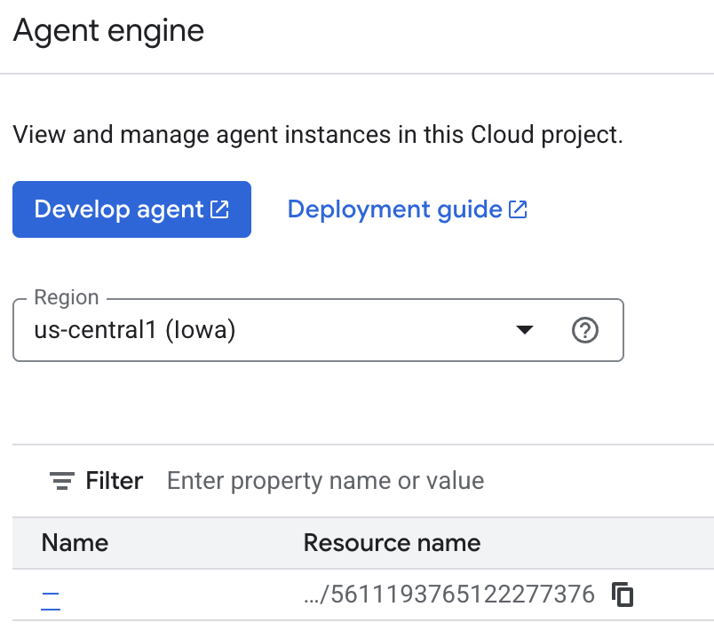This screenshot has width=714, height=630.
Task: Sort by the Name column header
Action: (75, 543)
